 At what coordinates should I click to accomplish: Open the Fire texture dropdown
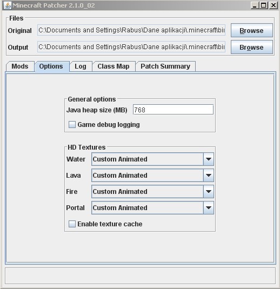coord(153,192)
